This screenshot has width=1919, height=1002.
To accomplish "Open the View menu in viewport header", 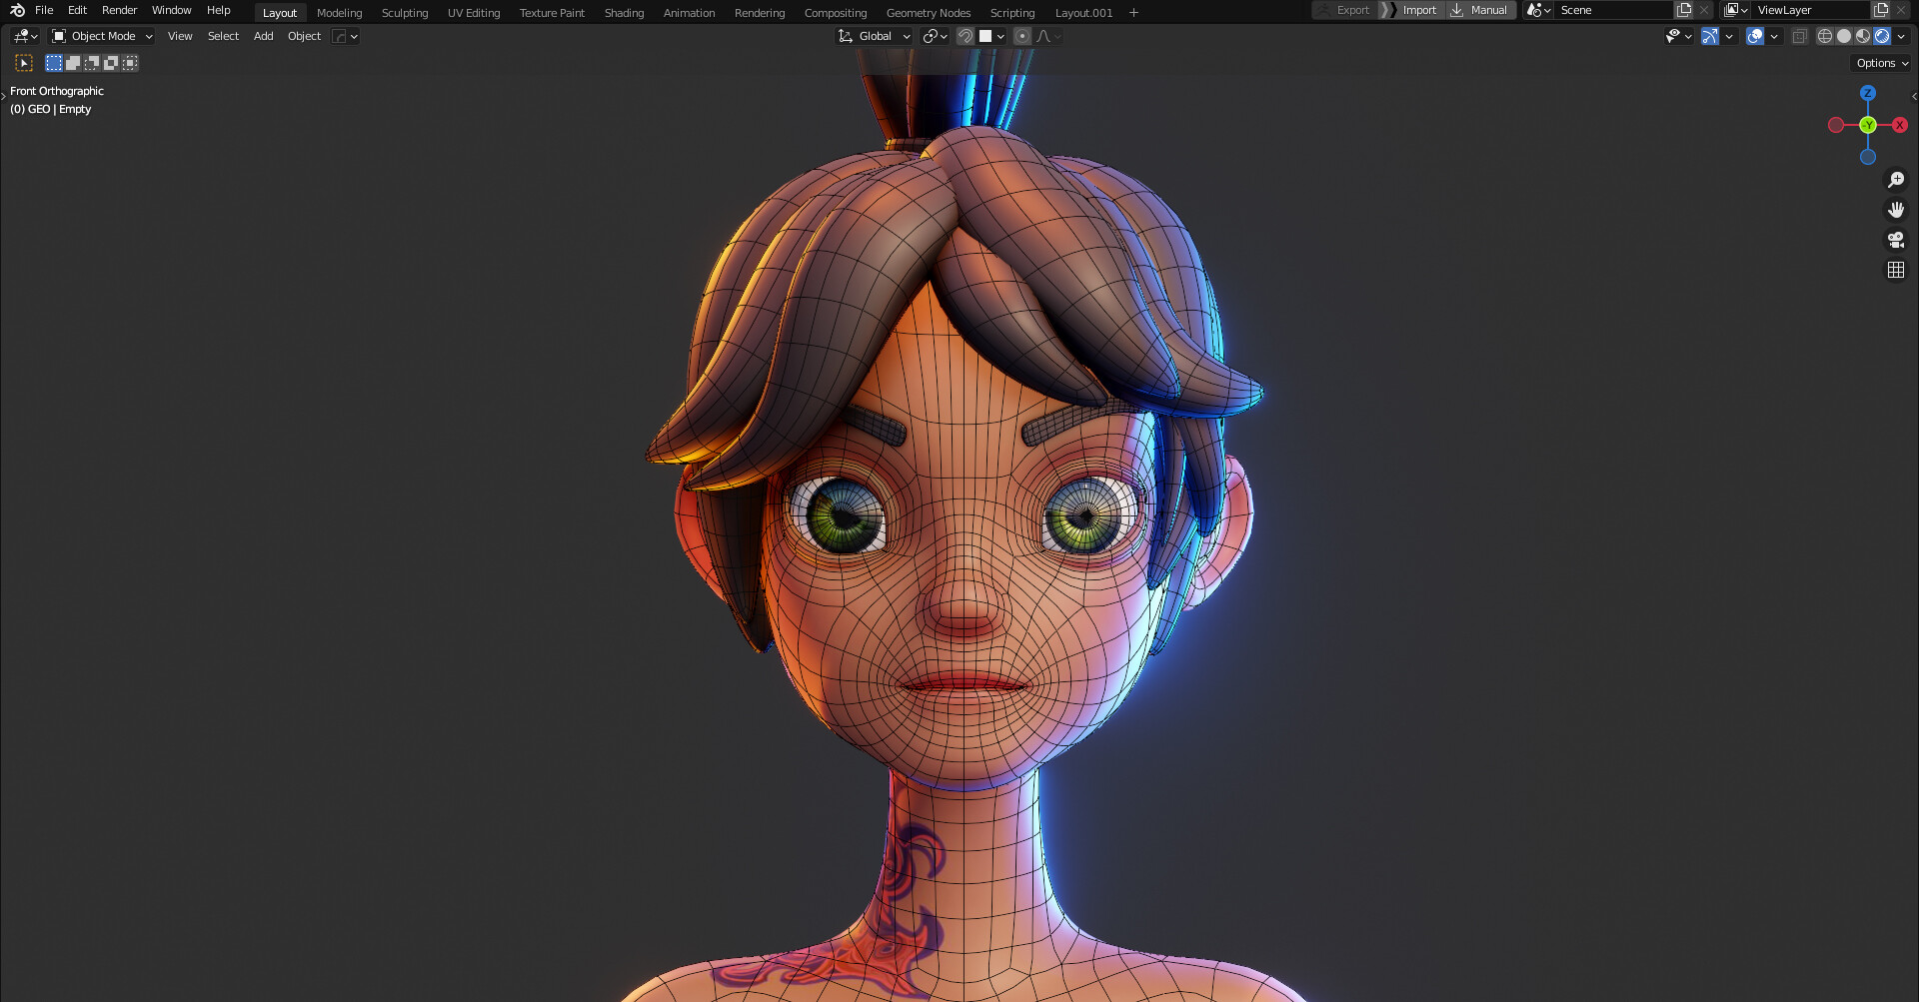I will point(180,36).
